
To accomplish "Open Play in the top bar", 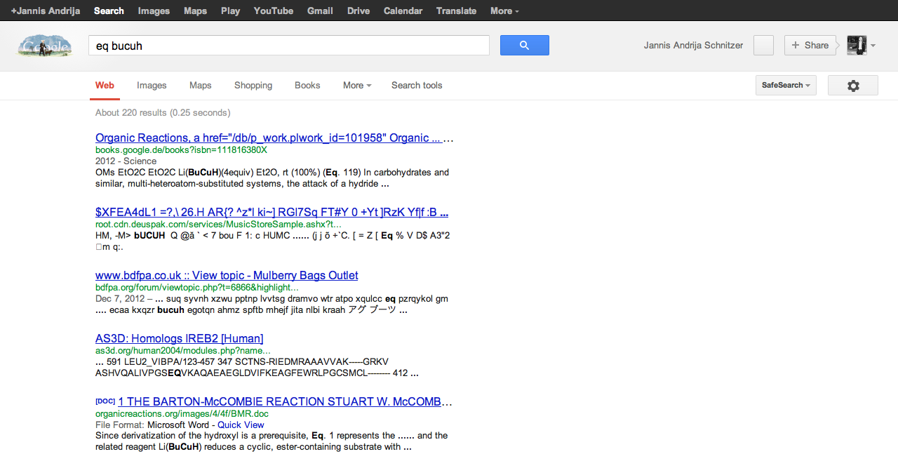I will pyautogui.click(x=230, y=11).
